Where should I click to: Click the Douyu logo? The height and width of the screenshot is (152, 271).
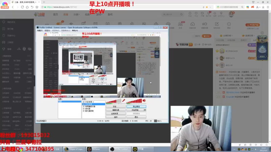click(x=39, y=15)
